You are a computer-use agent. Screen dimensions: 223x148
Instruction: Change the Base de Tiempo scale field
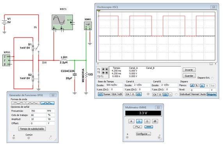pos(114,85)
